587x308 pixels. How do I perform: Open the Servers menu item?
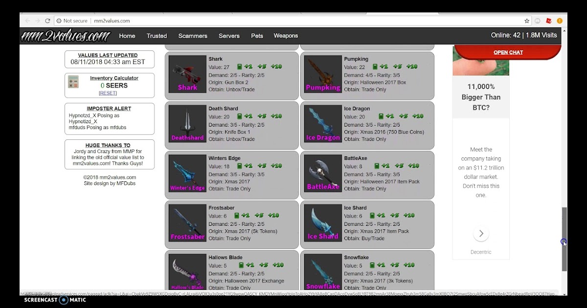click(229, 36)
